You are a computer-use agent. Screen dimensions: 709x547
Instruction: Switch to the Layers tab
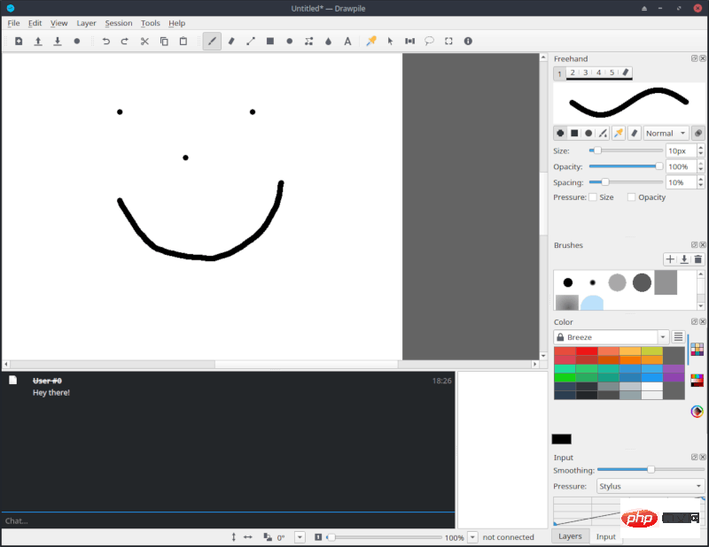point(570,536)
